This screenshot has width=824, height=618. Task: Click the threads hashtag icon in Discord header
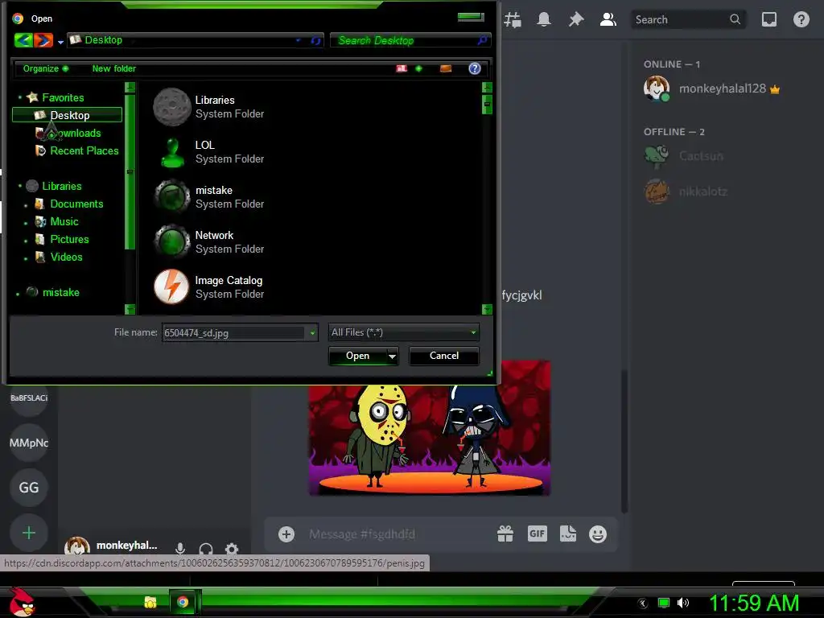pyautogui.click(x=513, y=20)
